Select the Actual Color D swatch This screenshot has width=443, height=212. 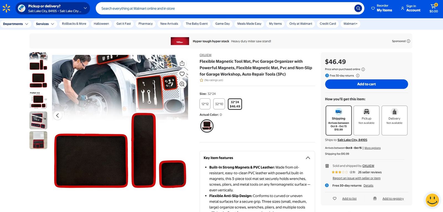[x=207, y=126]
